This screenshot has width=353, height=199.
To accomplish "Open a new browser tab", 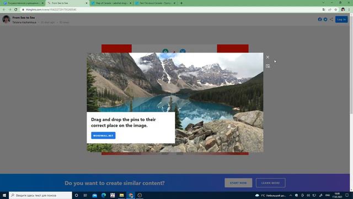I will 181,3.
